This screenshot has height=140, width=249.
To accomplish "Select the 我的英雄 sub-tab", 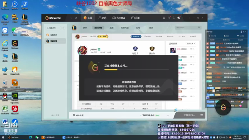I will click(x=159, y=36).
